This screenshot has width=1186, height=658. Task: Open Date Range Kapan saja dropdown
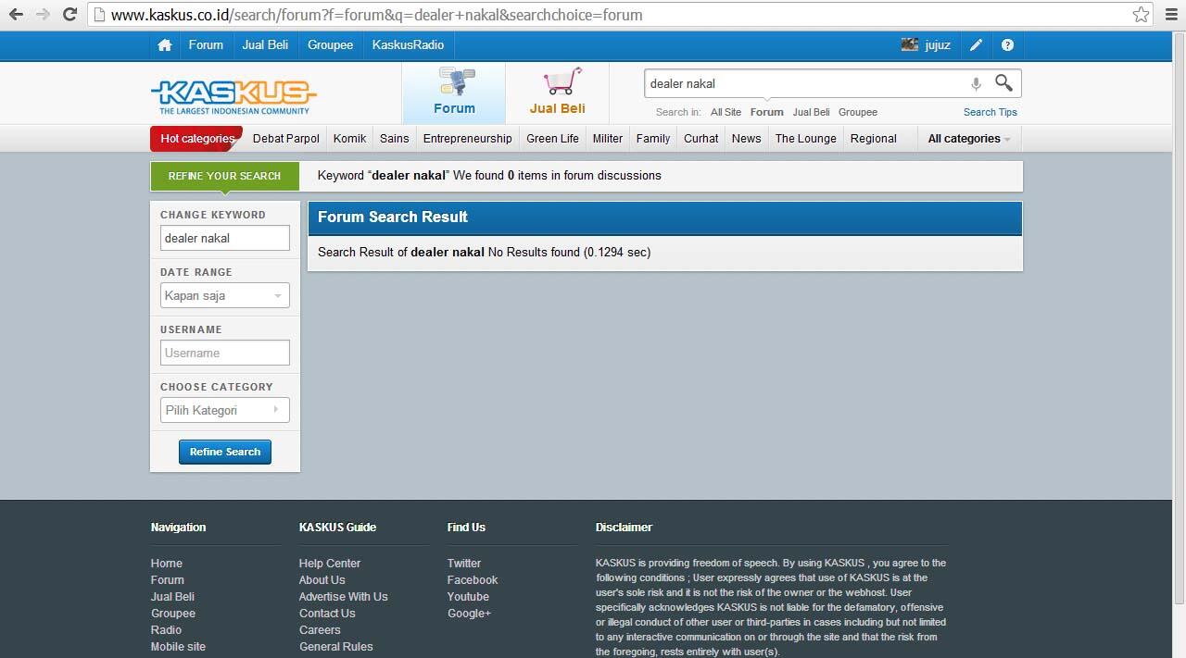[225, 295]
